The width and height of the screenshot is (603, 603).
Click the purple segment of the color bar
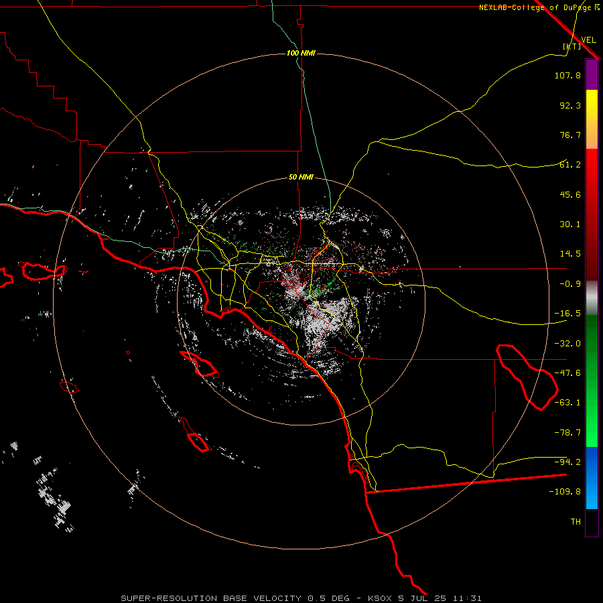pyautogui.click(x=592, y=74)
